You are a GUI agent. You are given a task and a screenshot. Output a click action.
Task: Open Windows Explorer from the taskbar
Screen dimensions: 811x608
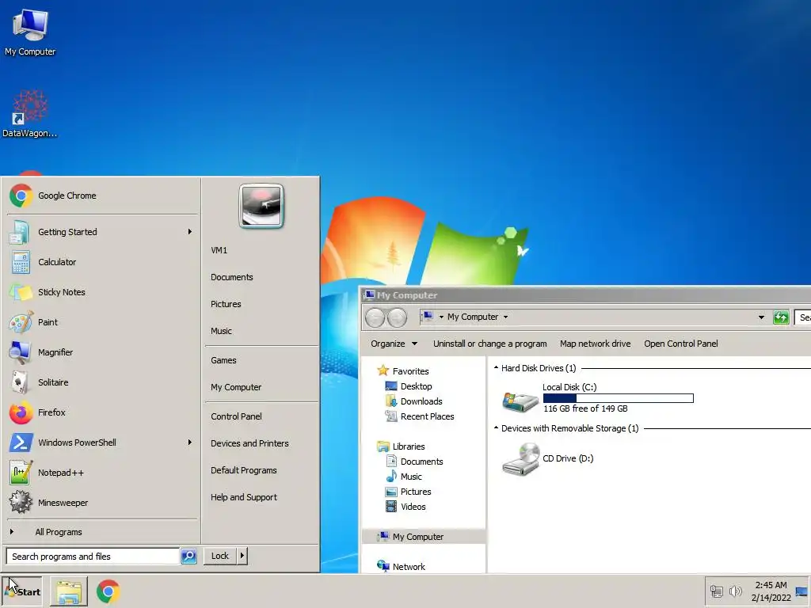69,592
